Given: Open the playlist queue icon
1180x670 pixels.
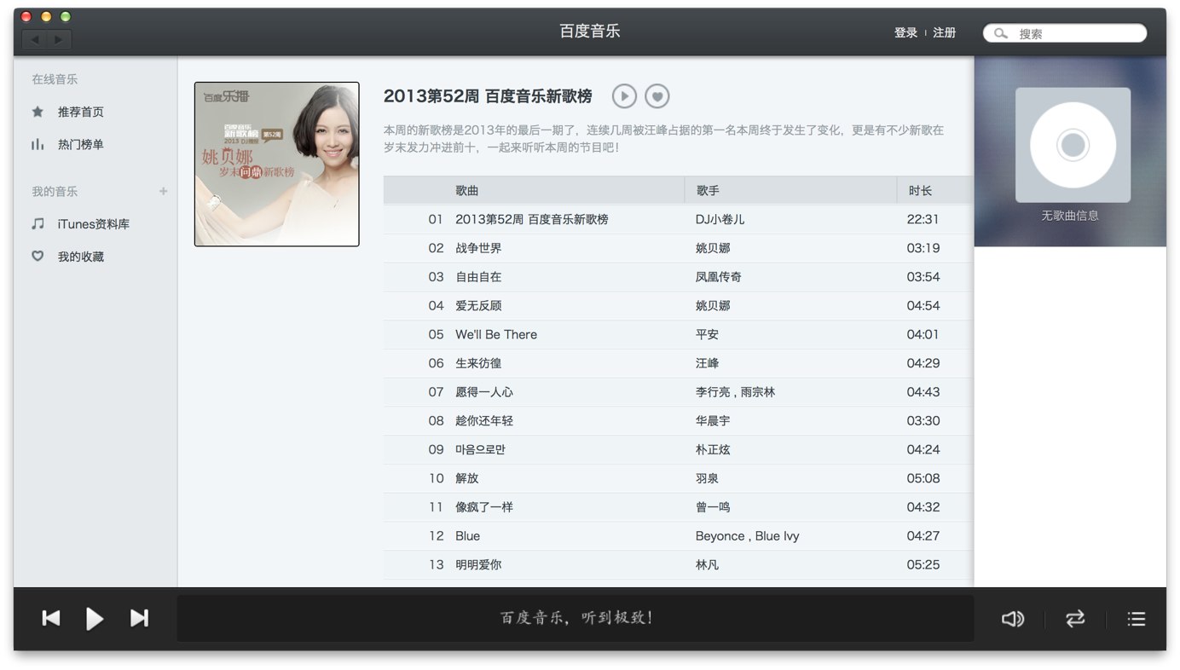Looking at the screenshot, I should click(x=1137, y=619).
